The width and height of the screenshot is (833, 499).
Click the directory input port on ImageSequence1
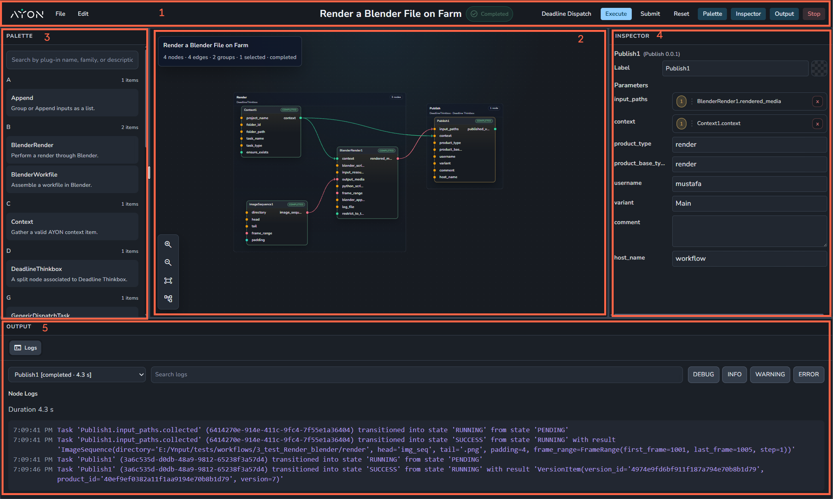[x=247, y=212]
